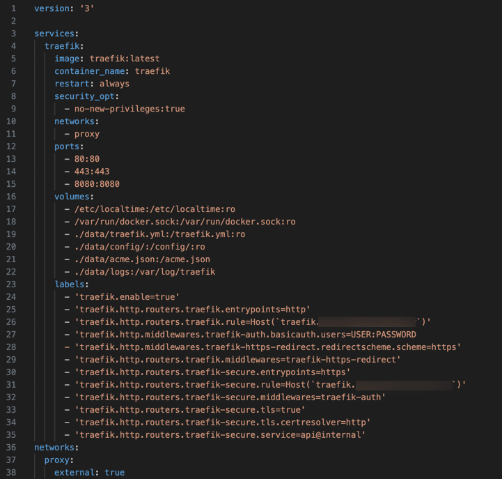502x479 pixels.
Task: Click the docker.sock volume line
Action: coord(185,222)
